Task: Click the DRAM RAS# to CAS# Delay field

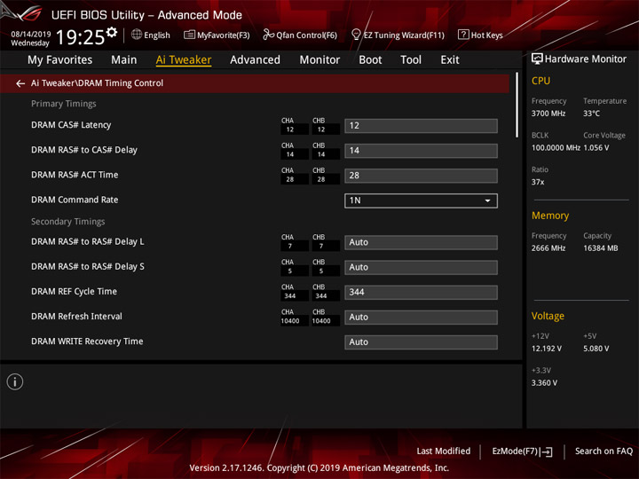Action: click(421, 150)
